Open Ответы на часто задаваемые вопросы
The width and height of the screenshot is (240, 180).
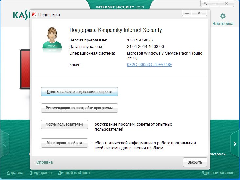click(x=79, y=92)
